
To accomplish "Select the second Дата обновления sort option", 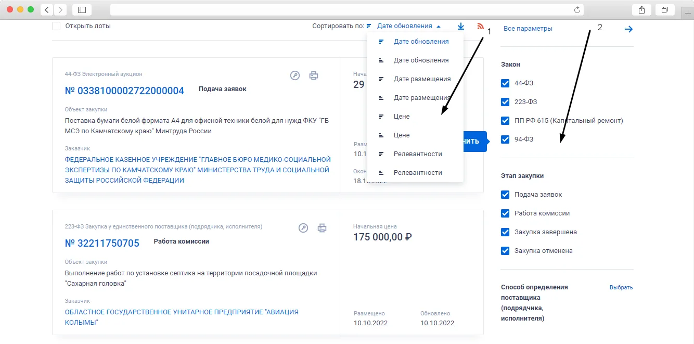I will (415, 60).
